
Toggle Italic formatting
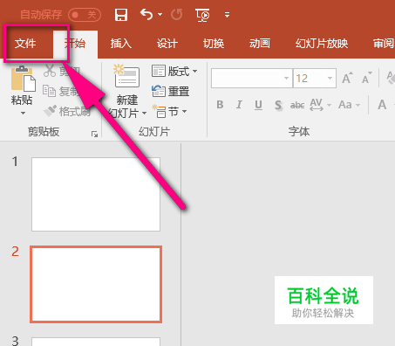tap(239, 105)
